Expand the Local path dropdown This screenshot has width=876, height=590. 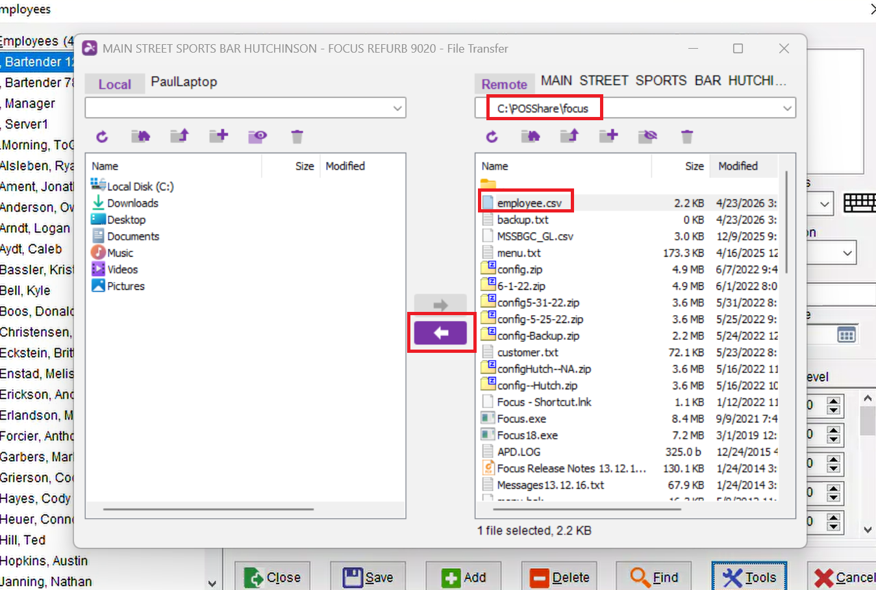click(x=397, y=109)
